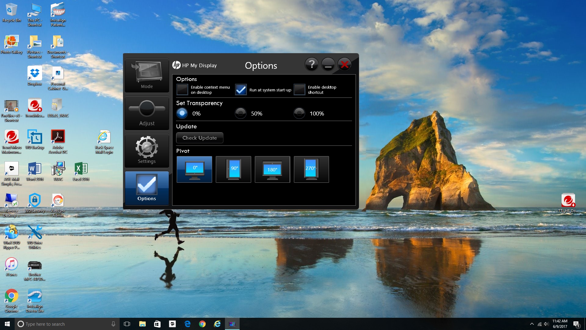
Task: Open the Settings gear panel
Action: click(x=147, y=151)
